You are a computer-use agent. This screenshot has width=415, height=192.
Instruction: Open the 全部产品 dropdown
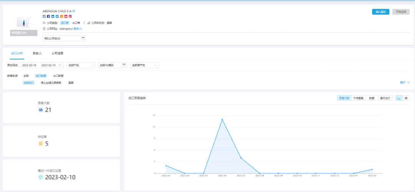click(81, 65)
